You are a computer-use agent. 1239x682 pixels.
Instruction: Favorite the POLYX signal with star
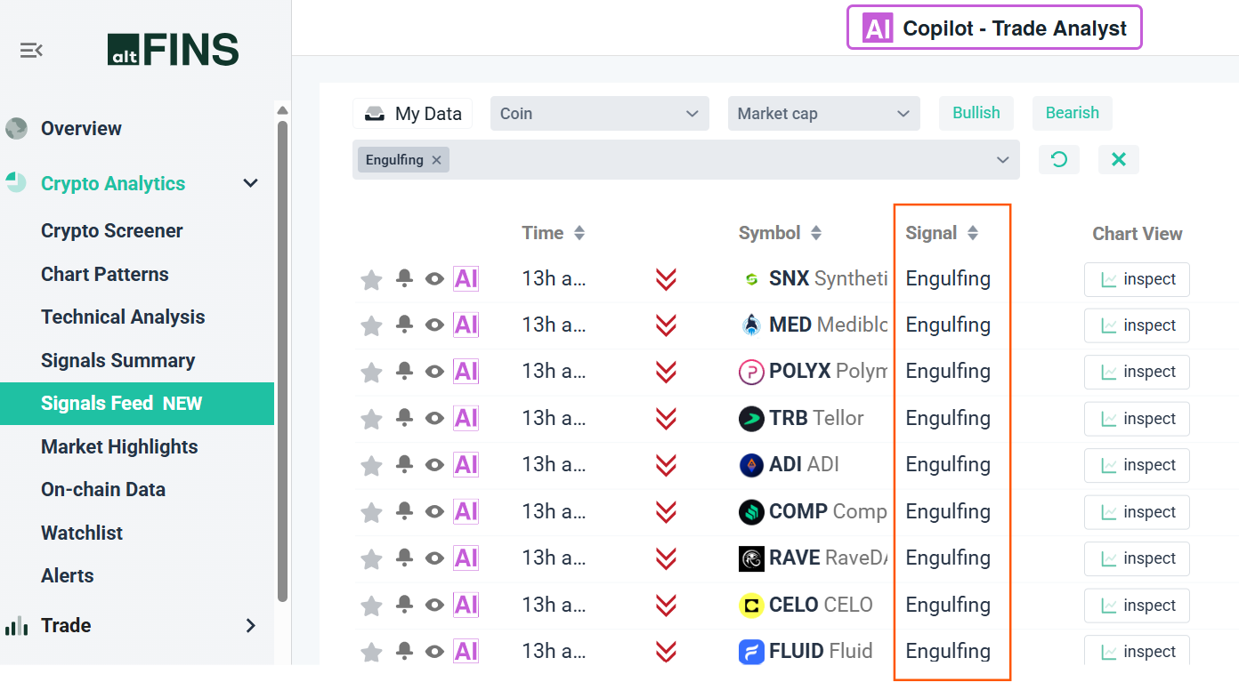(x=371, y=372)
